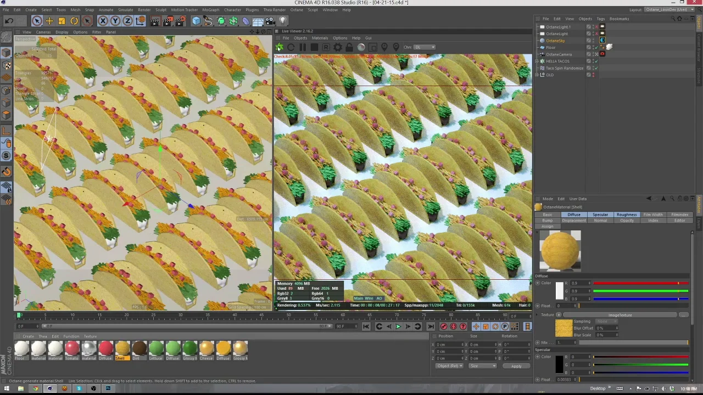Toggle Y axis lock
This screenshot has height=395, width=703.
[x=115, y=21]
